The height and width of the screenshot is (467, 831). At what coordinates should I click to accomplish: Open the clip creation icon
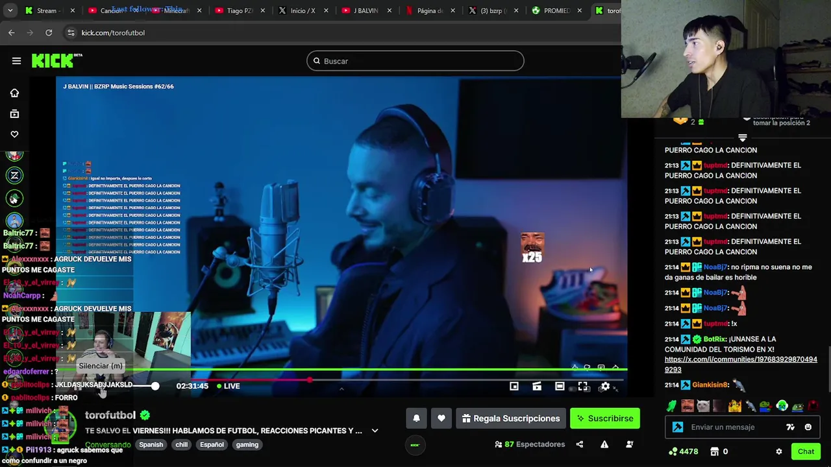point(537,387)
